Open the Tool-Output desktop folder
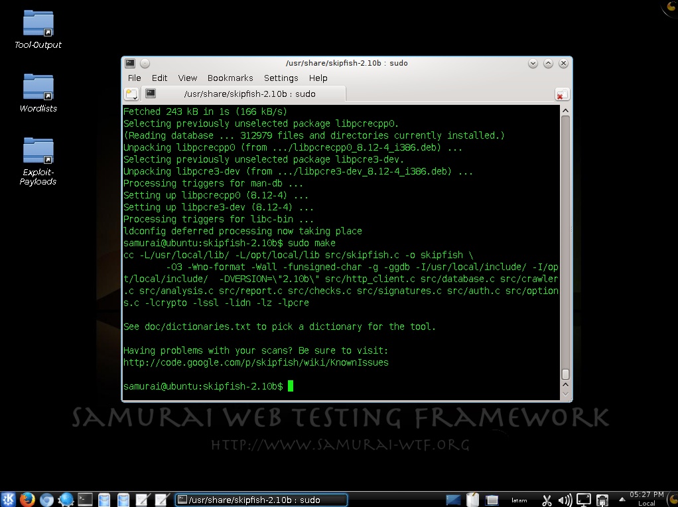Image resolution: width=678 pixels, height=507 pixels. point(38,29)
